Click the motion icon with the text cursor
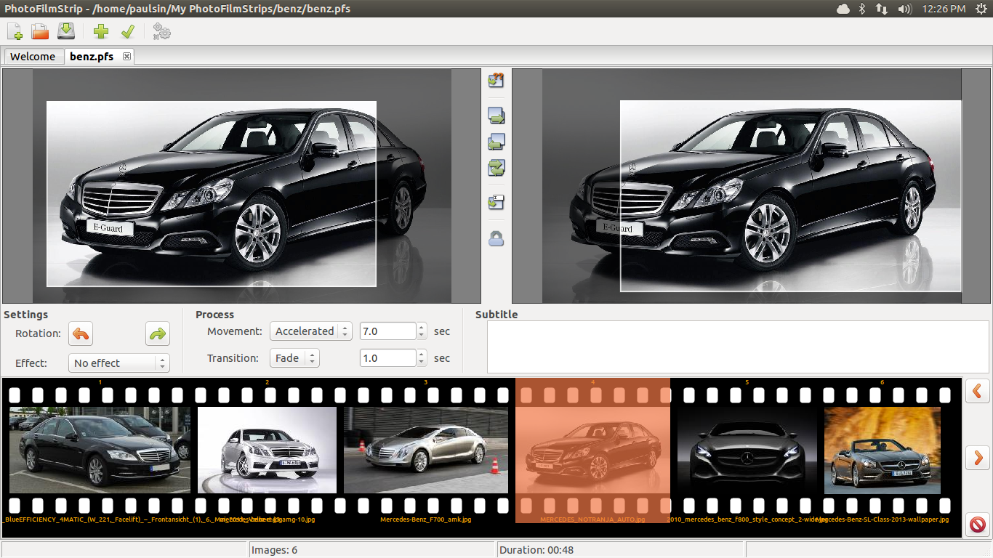Viewport: 993px width, 558px height. 496,203
